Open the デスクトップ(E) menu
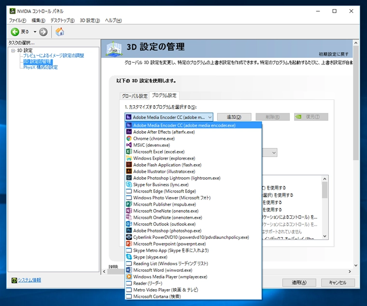Image resolution: width=367 pixels, height=306 pixels. click(62, 20)
